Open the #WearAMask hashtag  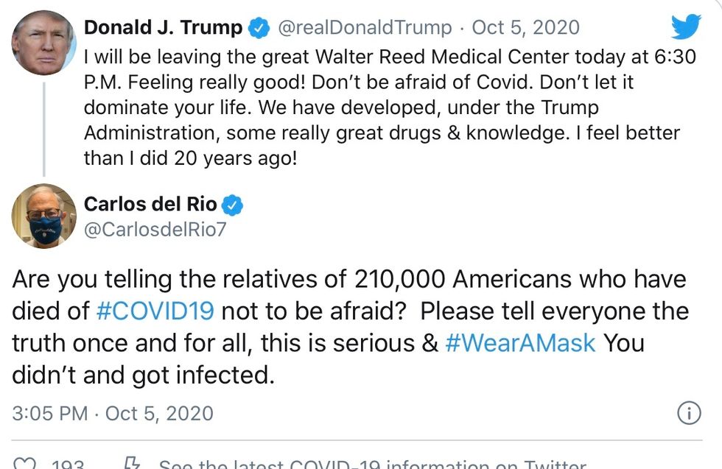[x=520, y=343]
